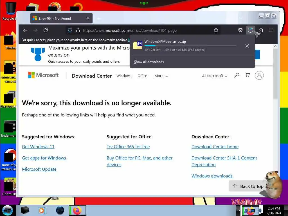
Task: Click the WindowsXPMode_en-us.zip file icon
Action: coord(138,45)
